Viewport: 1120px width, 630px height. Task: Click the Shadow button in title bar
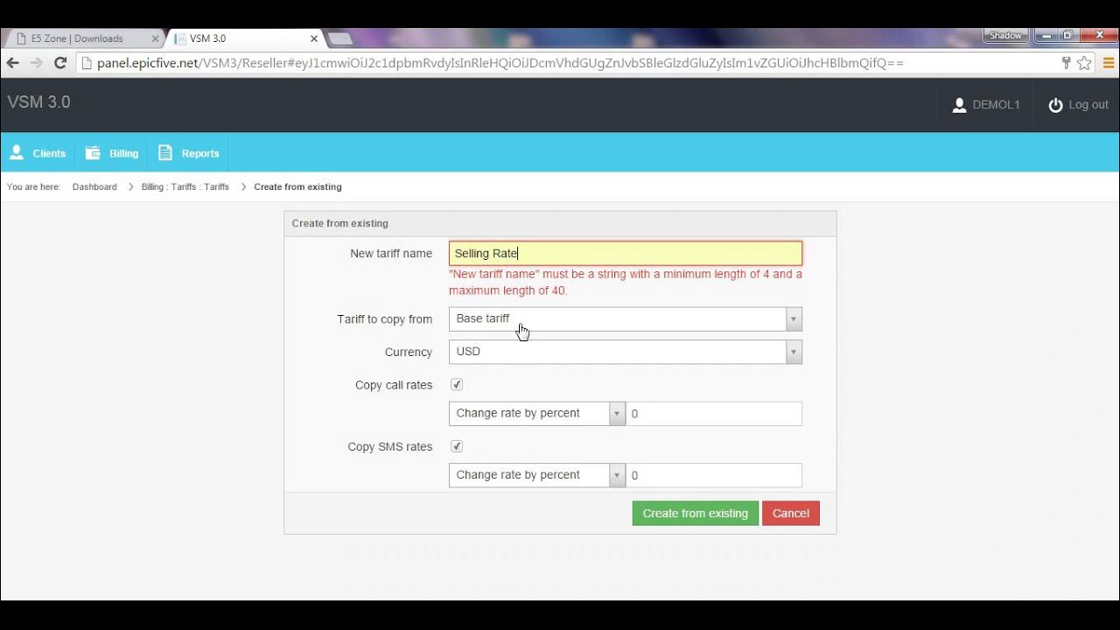pos(1006,36)
